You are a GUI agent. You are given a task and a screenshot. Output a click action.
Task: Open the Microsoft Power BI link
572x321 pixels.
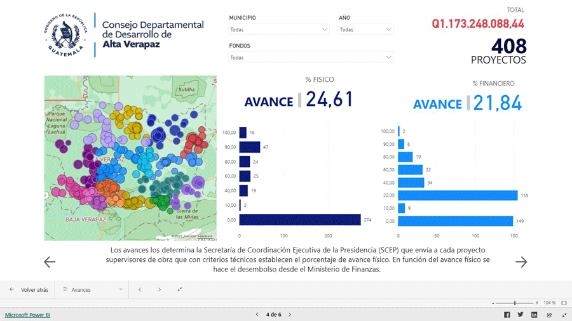click(28, 315)
